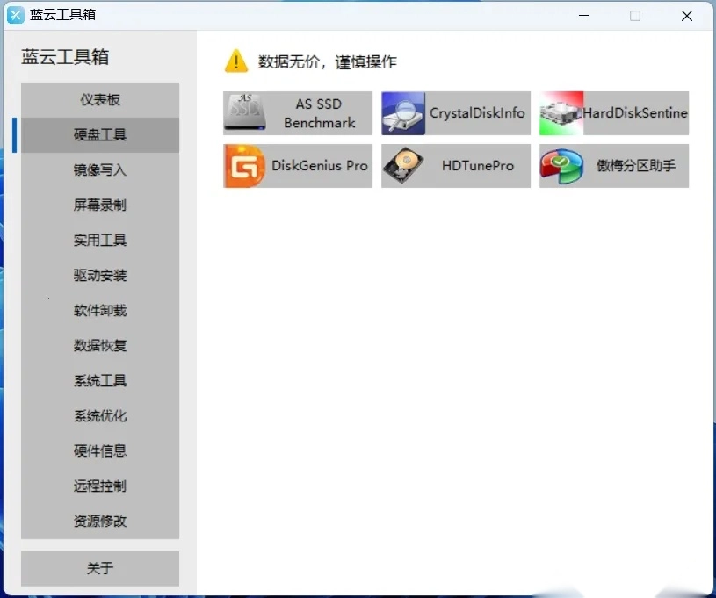Click the yellow warning triangle icon

point(235,61)
